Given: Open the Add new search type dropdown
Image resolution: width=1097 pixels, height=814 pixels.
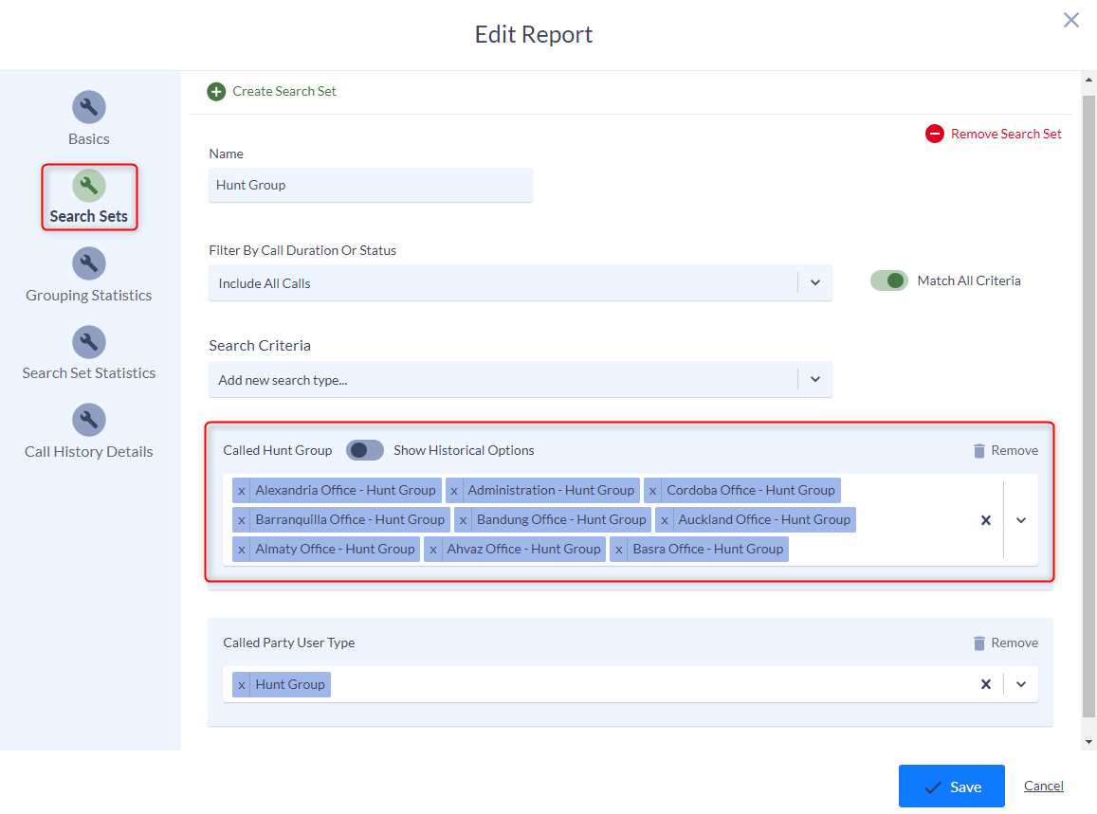Looking at the screenshot, I should 814,378.
